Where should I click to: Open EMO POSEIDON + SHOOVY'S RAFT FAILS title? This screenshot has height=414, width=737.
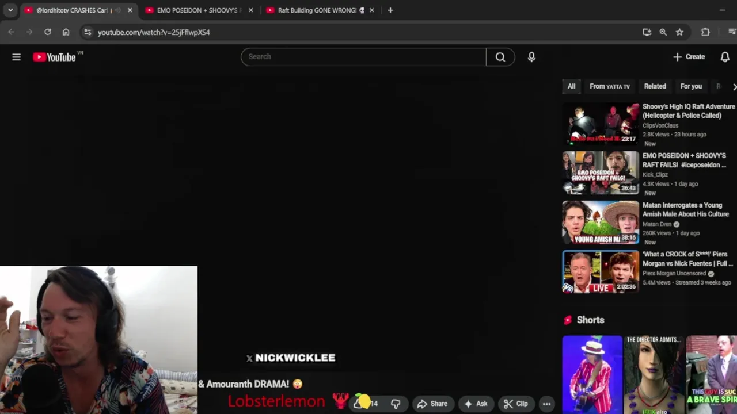(685, 160)
